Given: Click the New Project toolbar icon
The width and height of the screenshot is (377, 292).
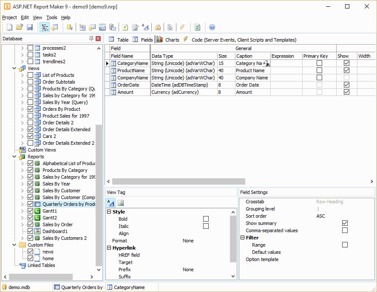Looking at the screenshot, I should [x=9, y=27].
